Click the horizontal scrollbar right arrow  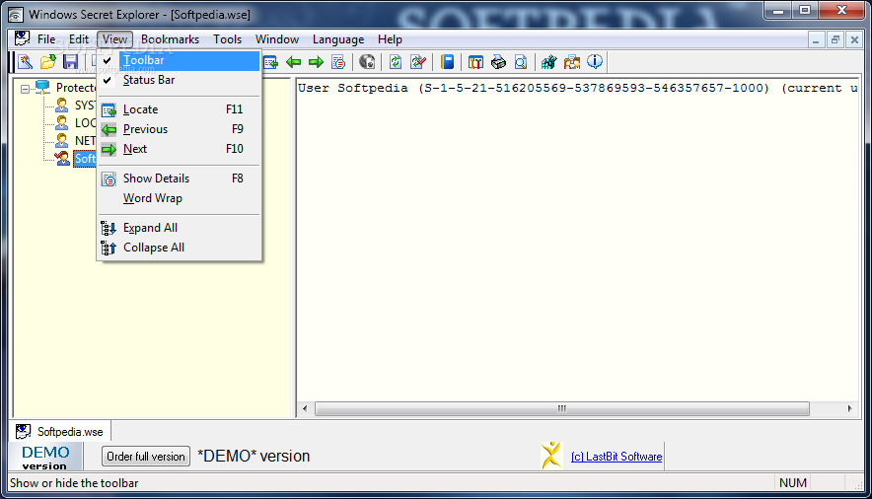coord(849,408)
